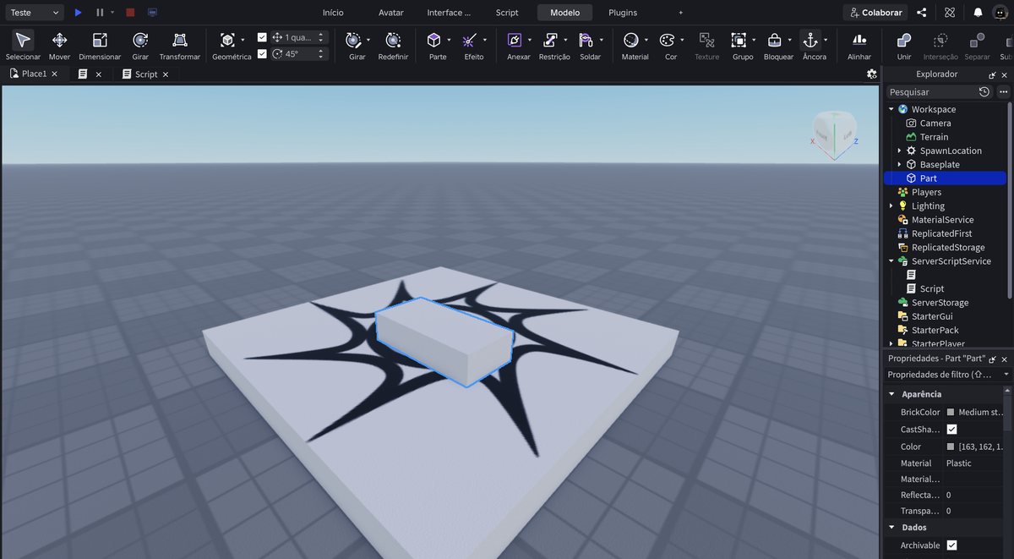Close the Script document tab

click(166, 74)
